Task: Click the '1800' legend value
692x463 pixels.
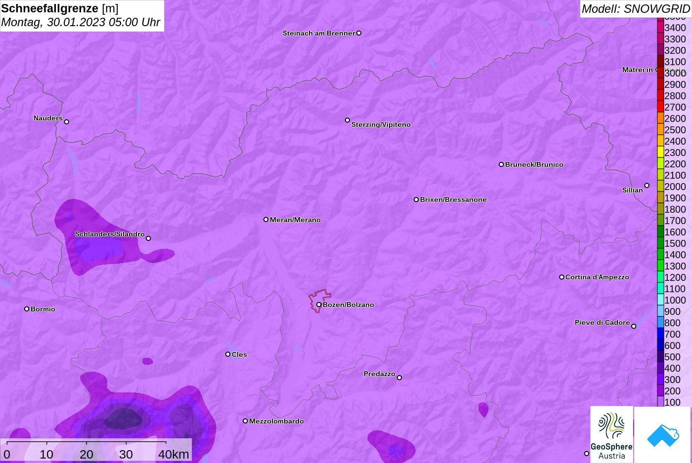Action: point(675,209)
